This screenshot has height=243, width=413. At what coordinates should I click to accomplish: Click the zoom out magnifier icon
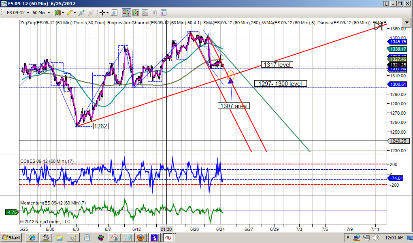click(x=91, y=13)
